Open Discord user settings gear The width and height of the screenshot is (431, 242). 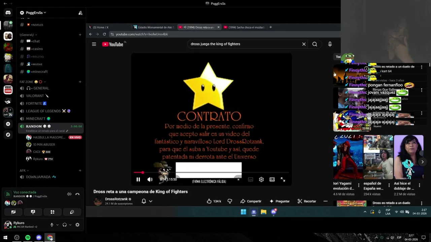(x=77, y=225)
